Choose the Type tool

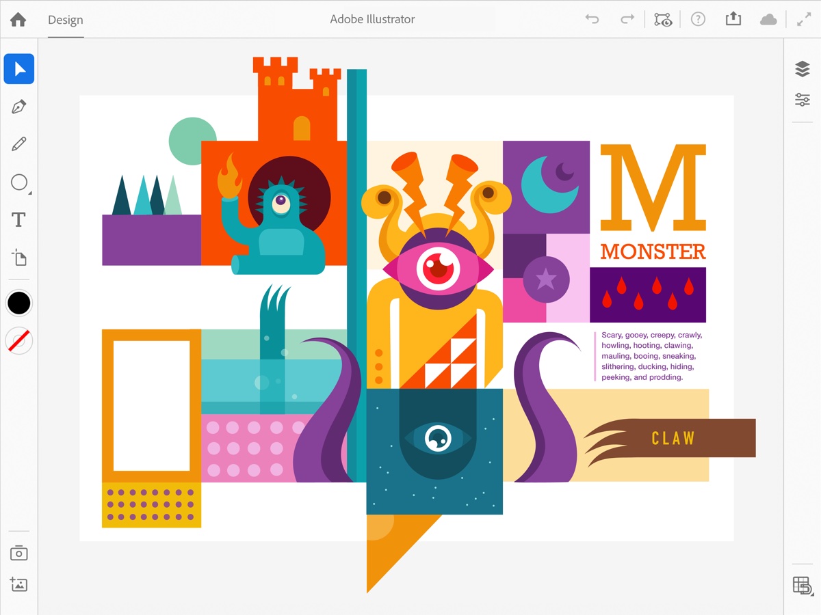(18, 219)
